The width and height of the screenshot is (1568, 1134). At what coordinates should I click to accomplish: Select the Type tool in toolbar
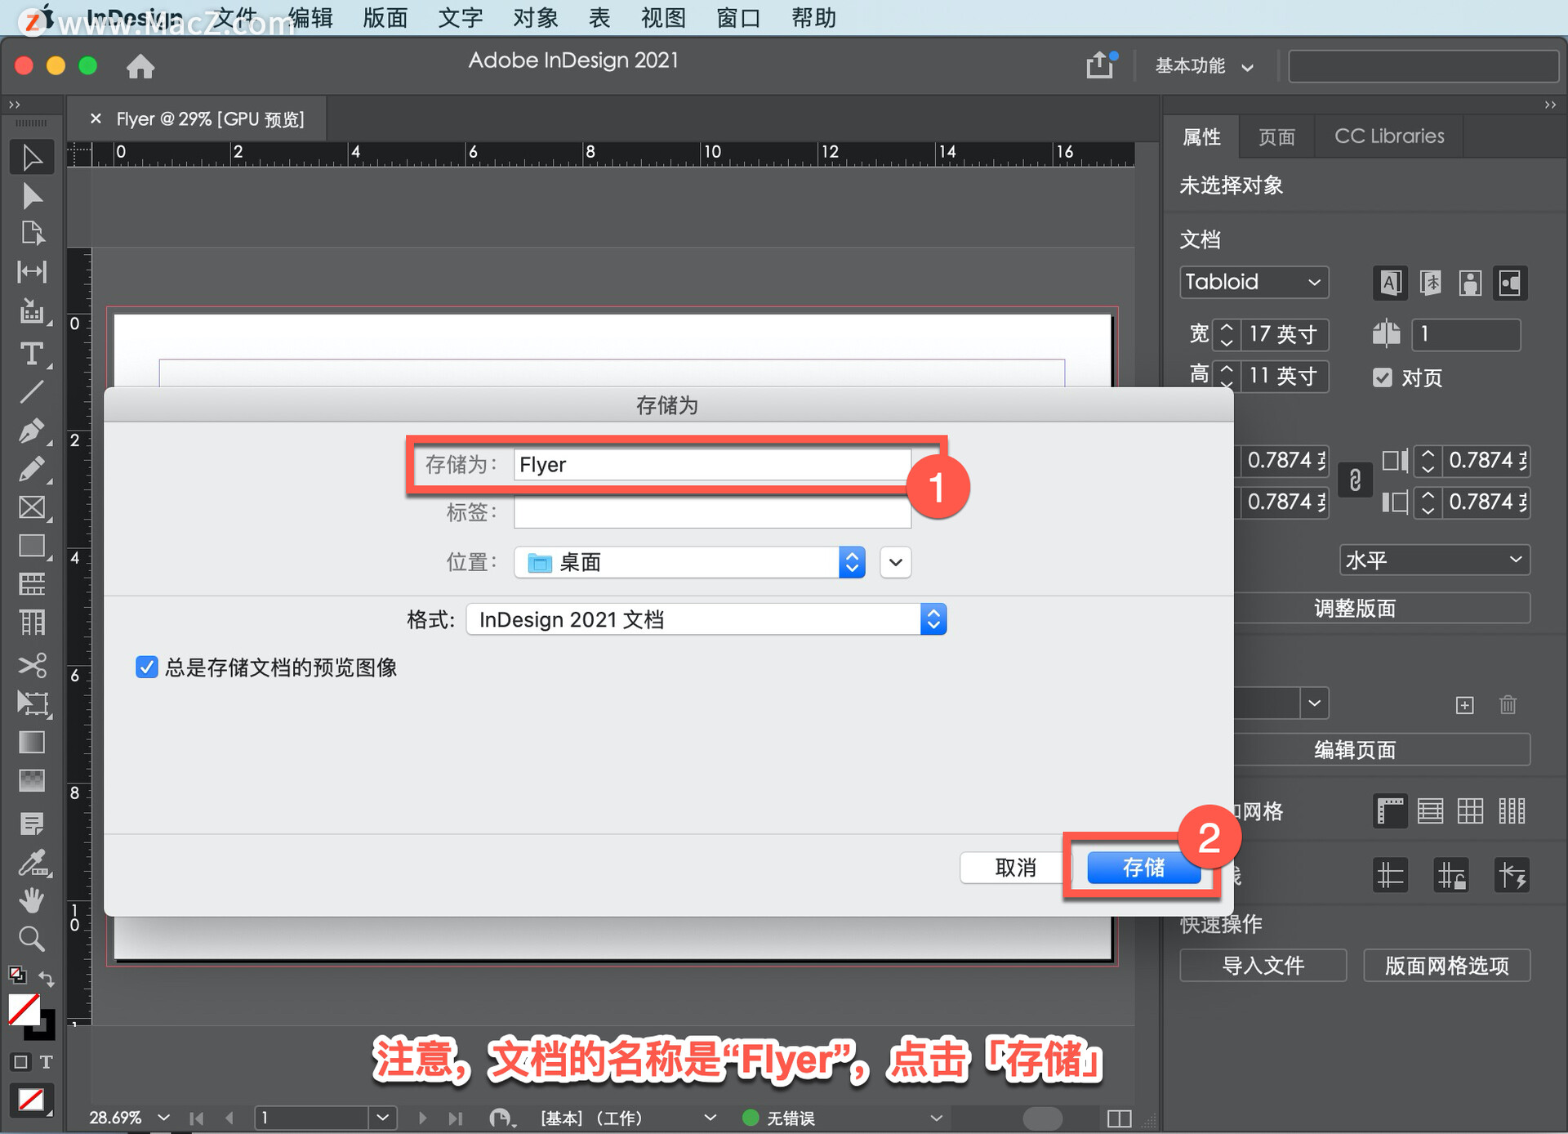click(x=31, y=354)
